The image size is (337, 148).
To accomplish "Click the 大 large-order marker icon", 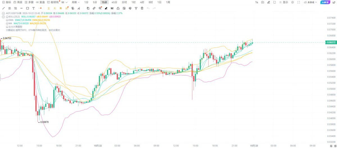I will (x=55, y=8).
